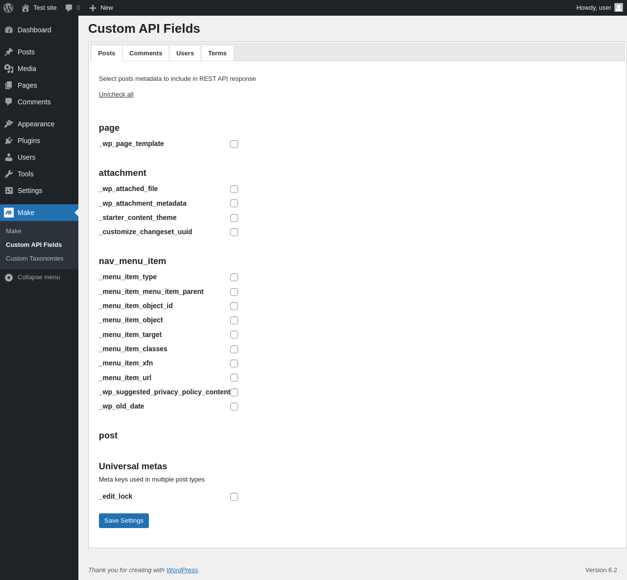Switch to the Comments tab
627x580 pixels.
[x=145, y=53]
